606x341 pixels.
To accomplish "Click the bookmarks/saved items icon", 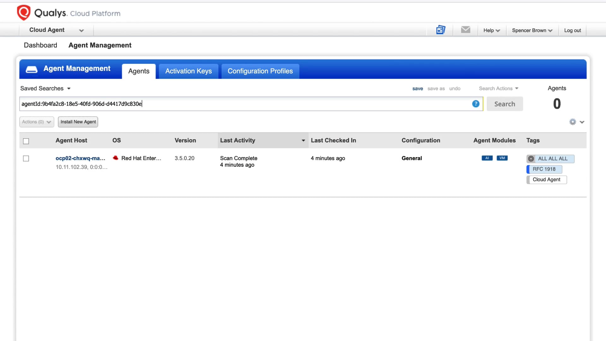I will 440,30.
